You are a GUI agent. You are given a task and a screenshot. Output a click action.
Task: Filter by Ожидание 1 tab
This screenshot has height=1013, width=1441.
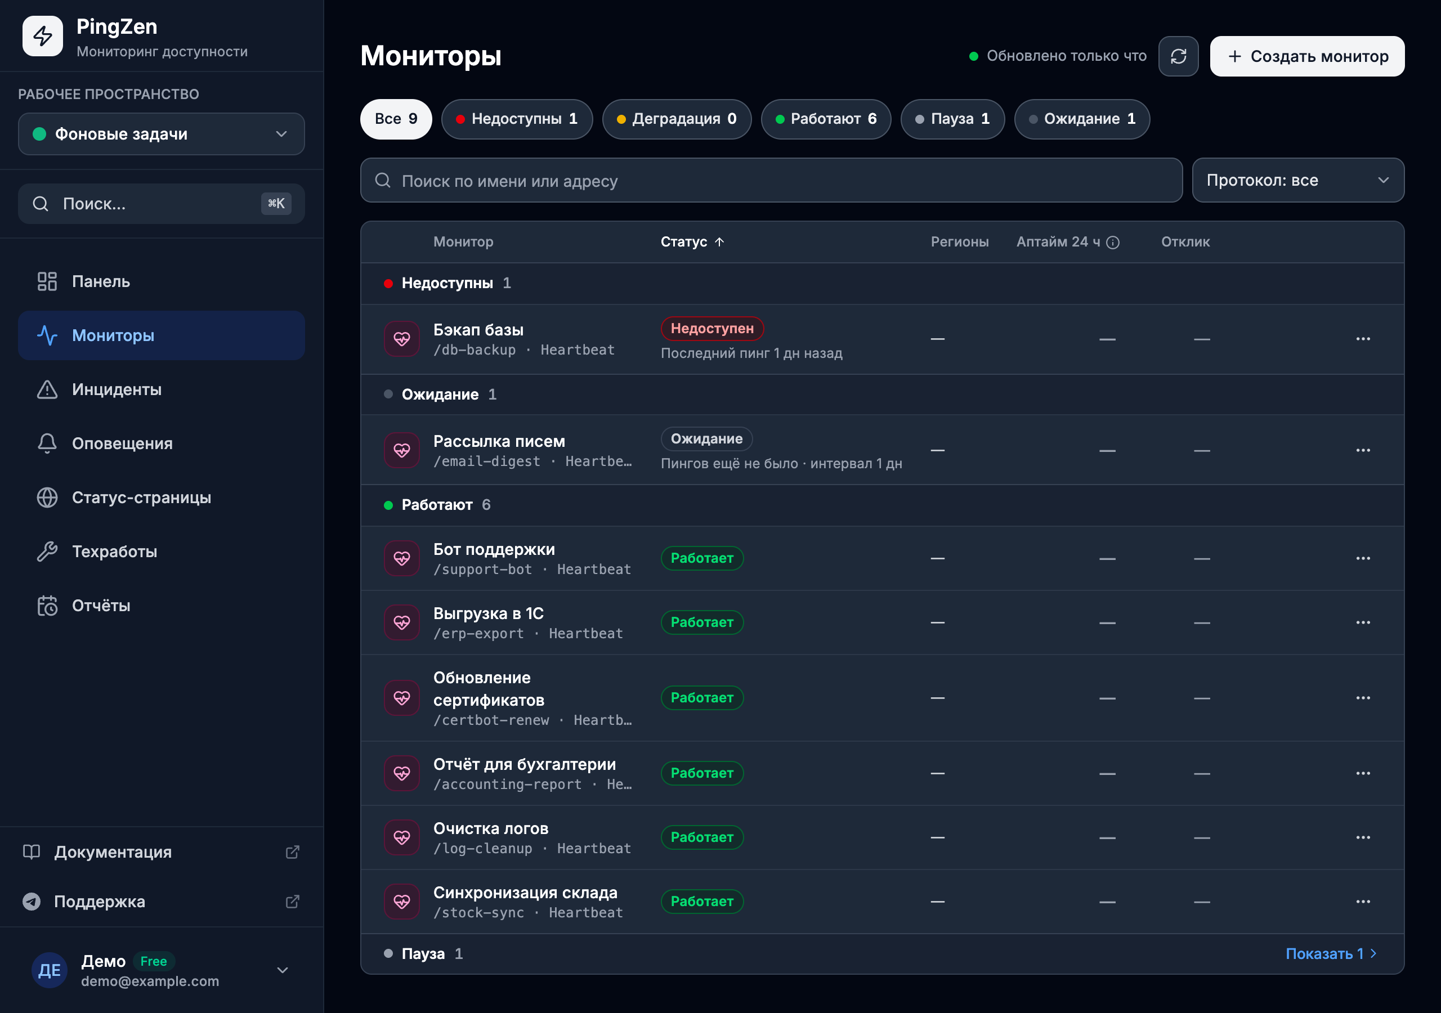pyautogui.click(x=1082, y=119)
